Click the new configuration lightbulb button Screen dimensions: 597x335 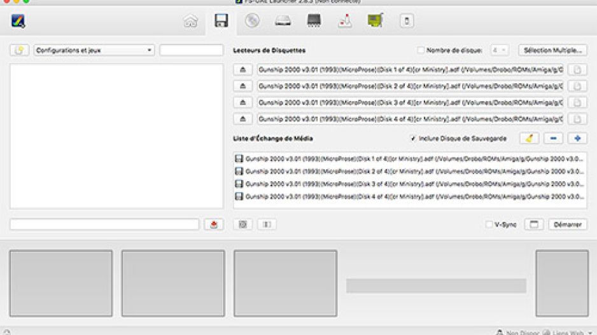[x=20, y=50]
